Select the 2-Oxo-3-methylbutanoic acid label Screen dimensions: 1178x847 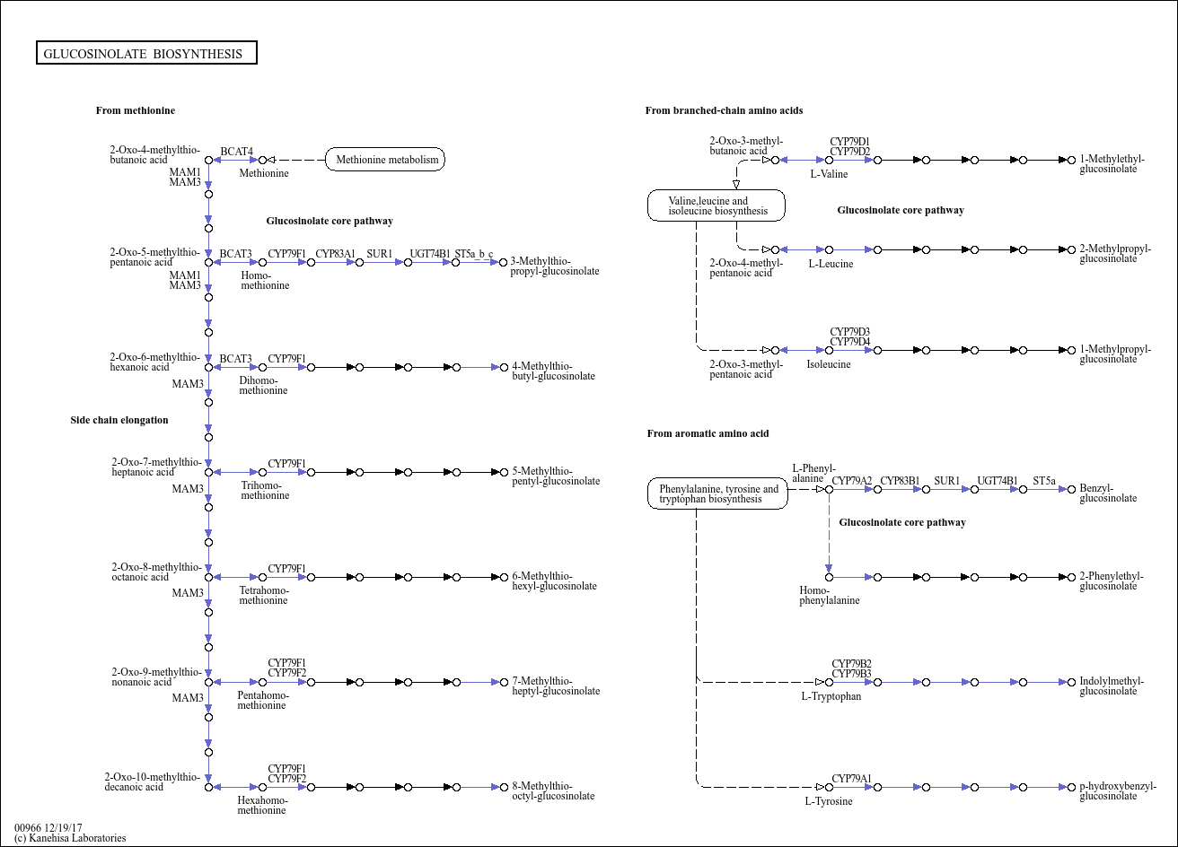[746, 145]
